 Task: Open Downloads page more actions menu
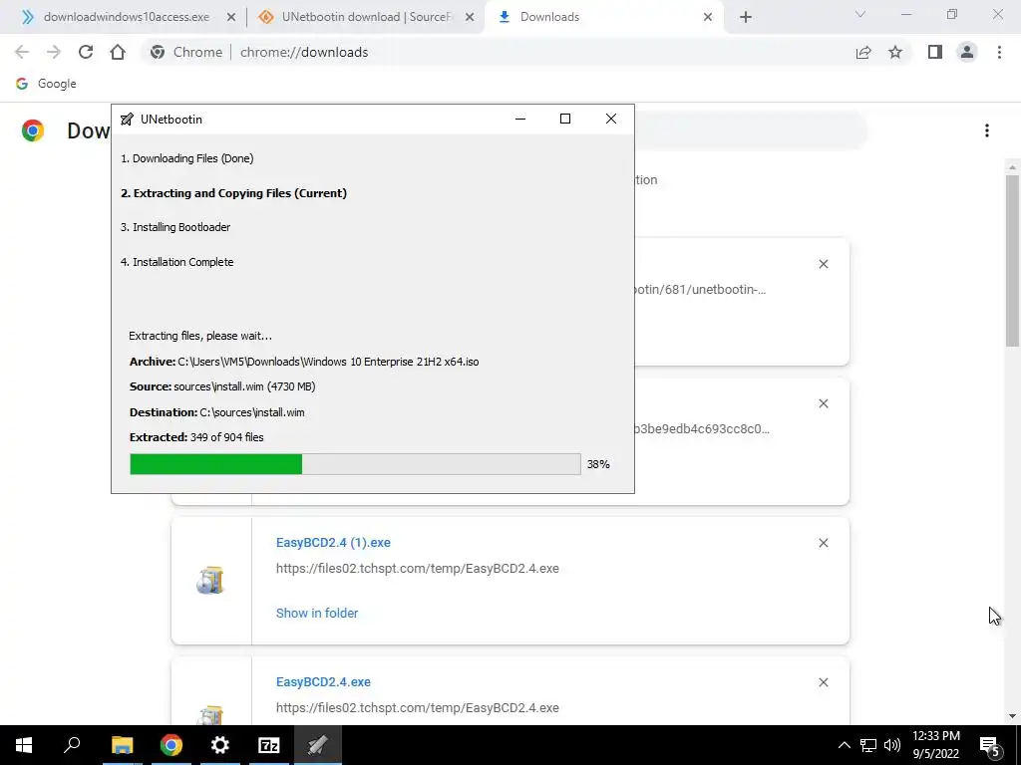986,130
